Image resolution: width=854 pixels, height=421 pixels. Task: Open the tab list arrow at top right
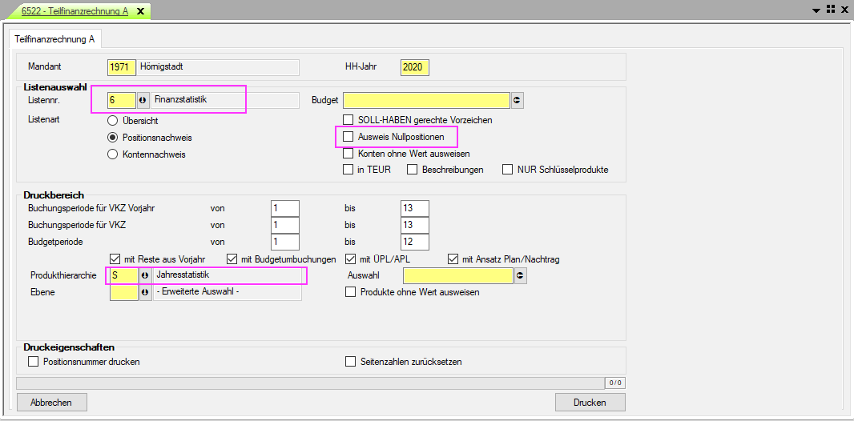pos(816,10)
